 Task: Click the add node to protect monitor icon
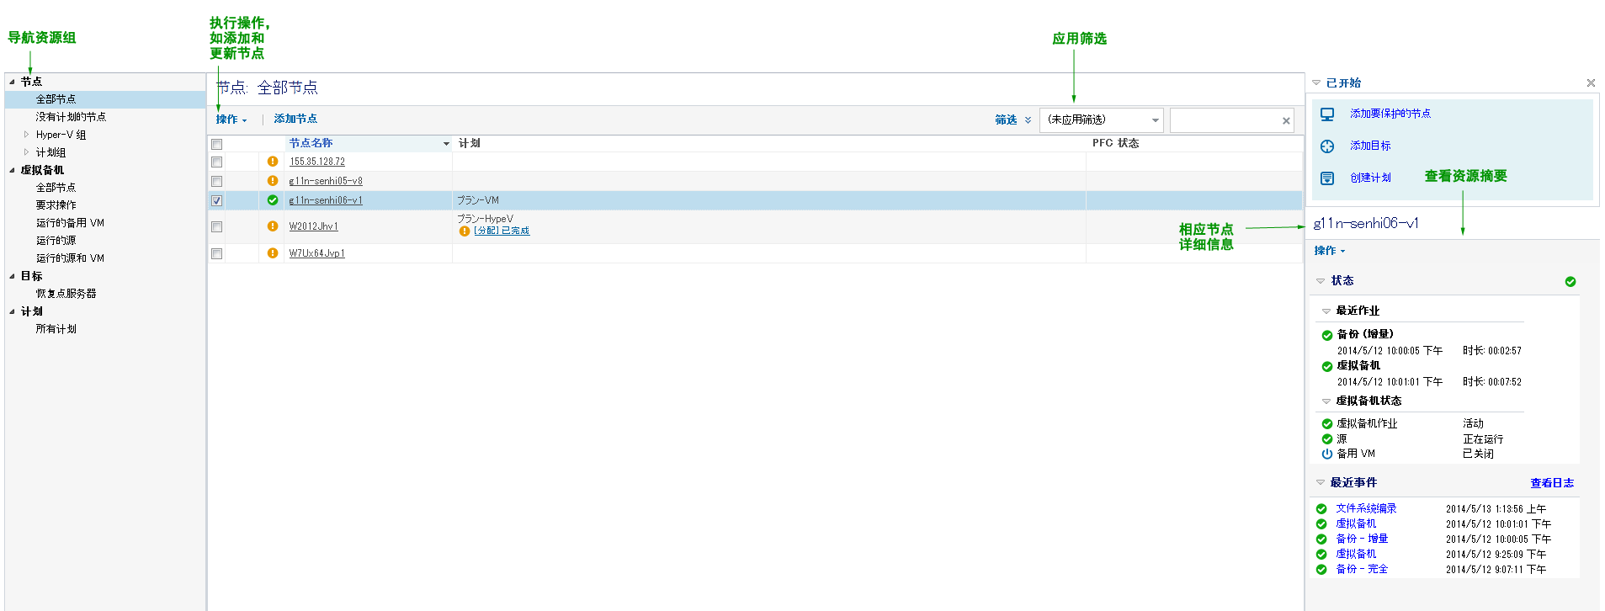click(1327, 114)
